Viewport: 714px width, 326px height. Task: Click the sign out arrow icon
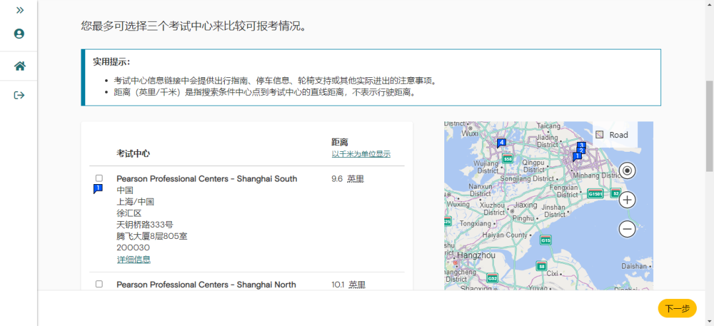19,95
